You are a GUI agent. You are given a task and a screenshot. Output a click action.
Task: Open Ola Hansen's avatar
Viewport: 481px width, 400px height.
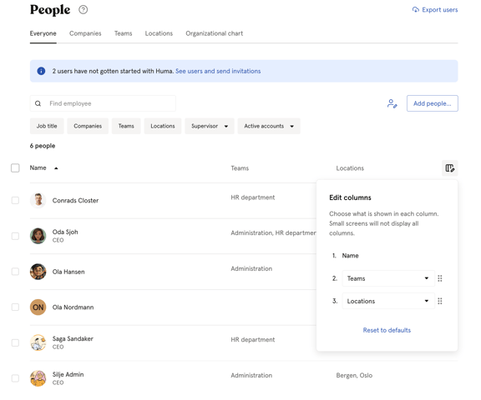38,272
